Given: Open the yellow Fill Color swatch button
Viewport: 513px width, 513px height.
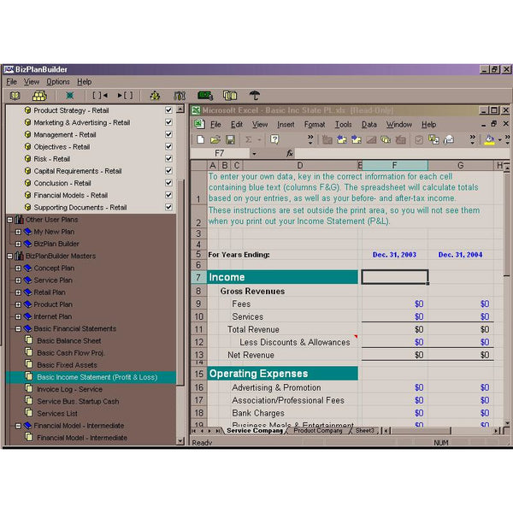Looking at the screenshot, I should coord(489,139).
